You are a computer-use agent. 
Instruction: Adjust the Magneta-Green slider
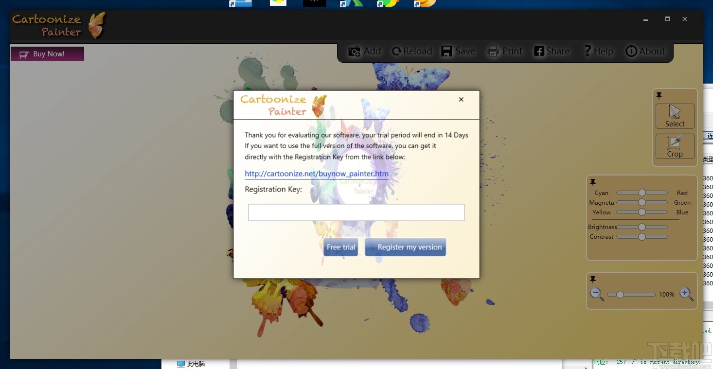coord(642,202)
